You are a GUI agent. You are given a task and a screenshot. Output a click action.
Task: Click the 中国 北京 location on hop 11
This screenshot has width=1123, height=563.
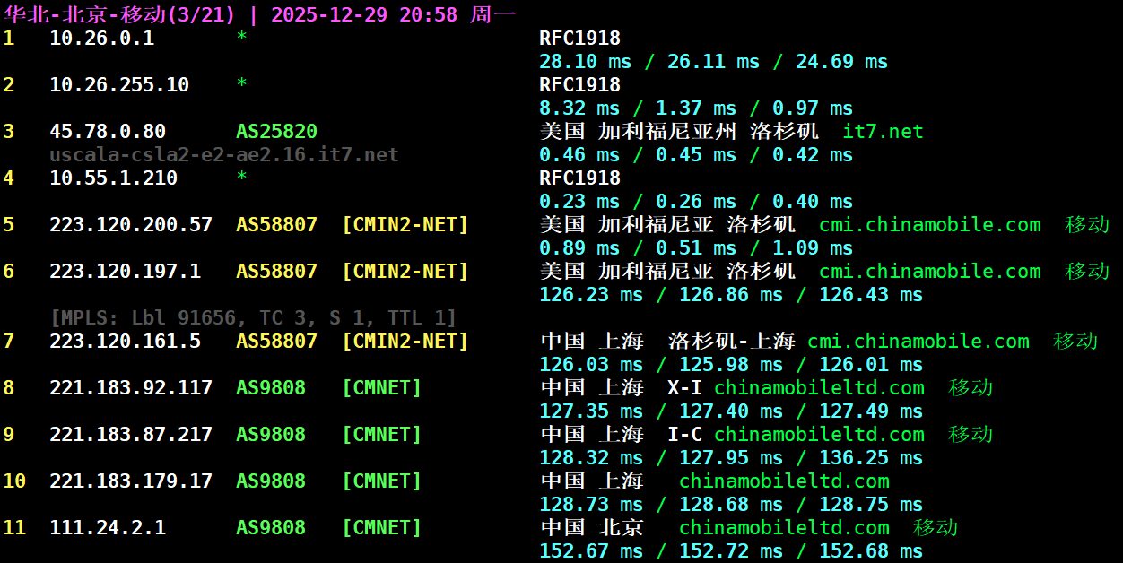pyautogui.click(x=592, y=527)
